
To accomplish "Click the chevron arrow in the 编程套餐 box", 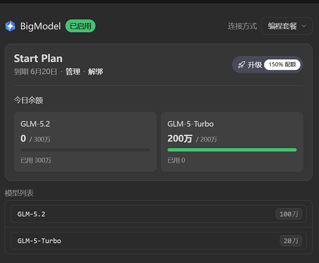I will (x=304, y=26).
